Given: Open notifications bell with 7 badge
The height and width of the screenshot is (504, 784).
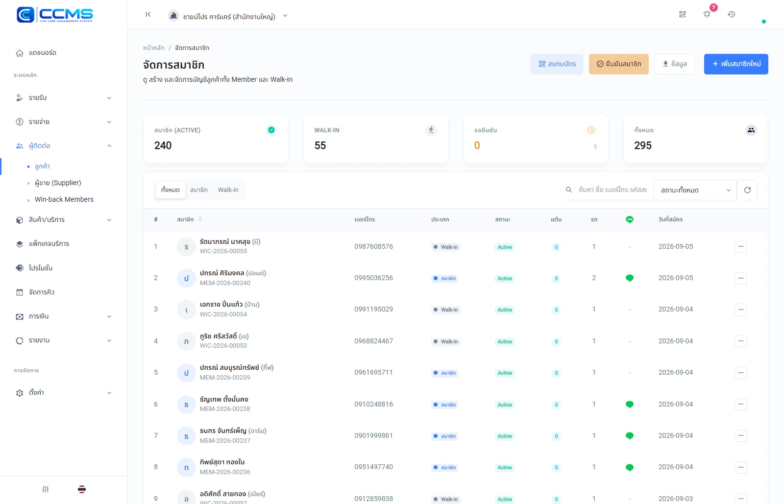Looking at the screenshot, I should [x=707, y=14].
